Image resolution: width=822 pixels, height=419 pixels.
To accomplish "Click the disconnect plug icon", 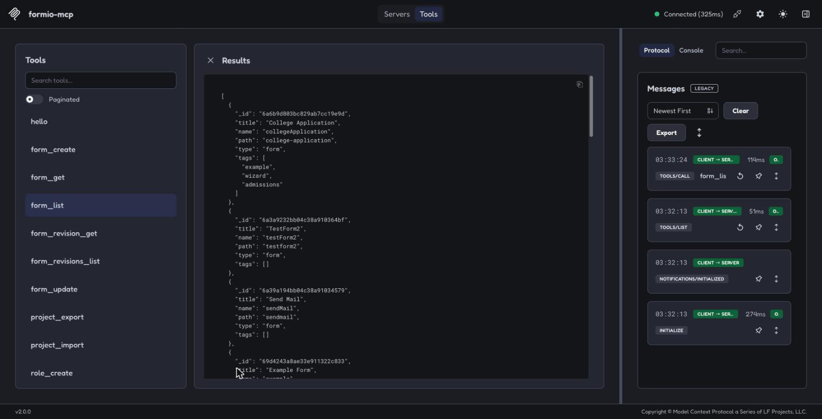I will point(737,14).
